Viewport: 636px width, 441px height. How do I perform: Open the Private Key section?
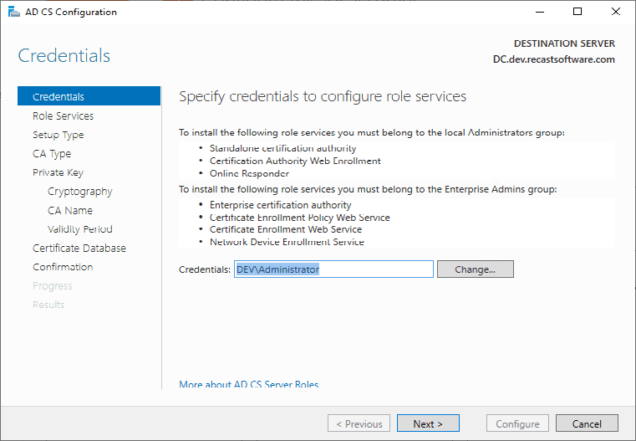pos(58,172)
